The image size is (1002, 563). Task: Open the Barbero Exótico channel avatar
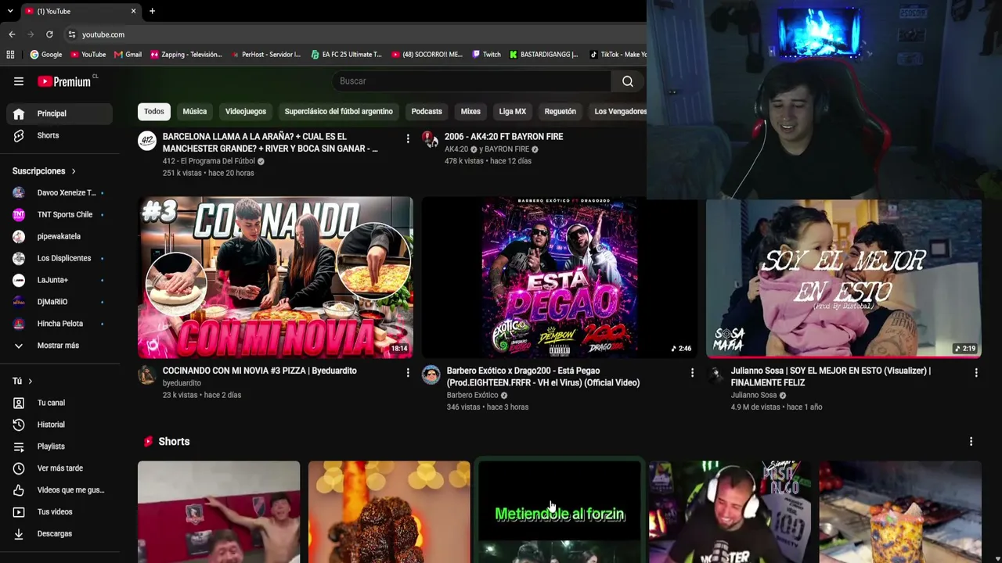click(431, 375)
